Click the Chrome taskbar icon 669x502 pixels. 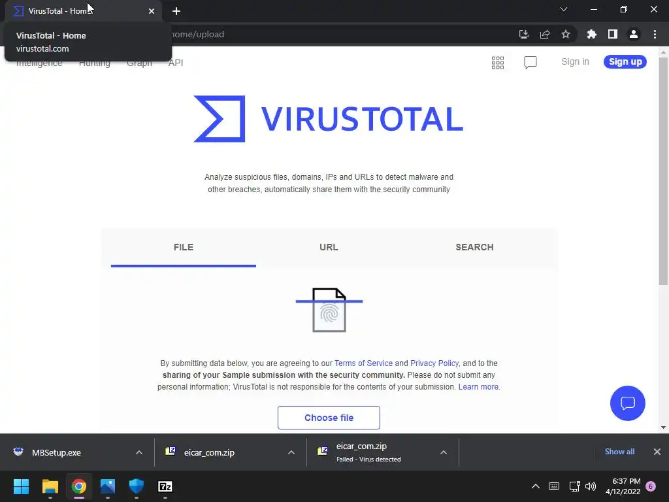(79, 486)
